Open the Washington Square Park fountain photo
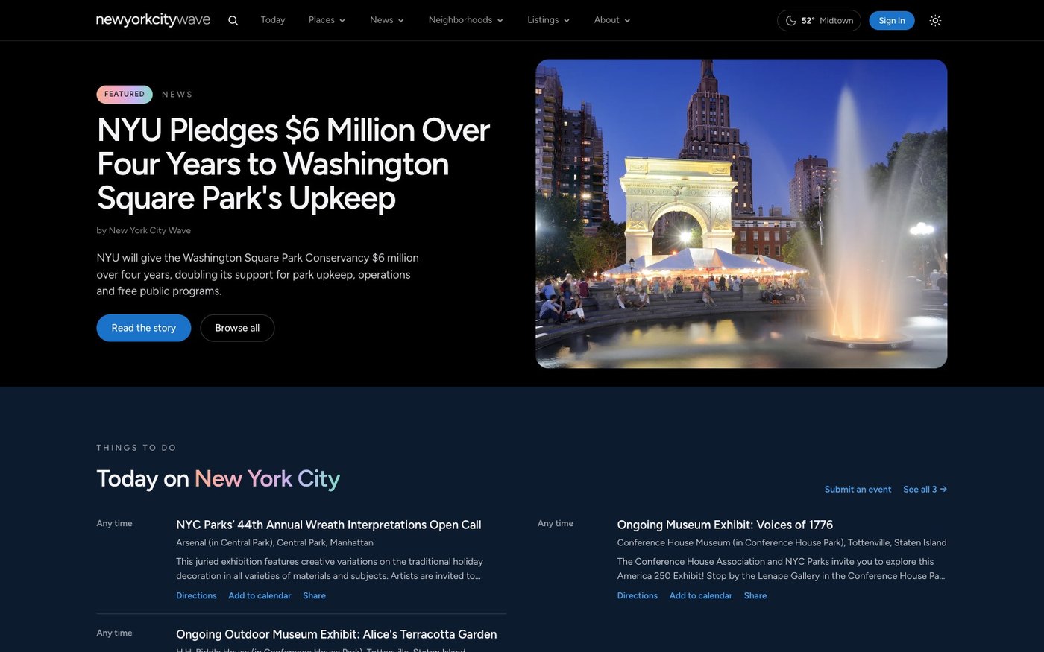Image resolution: width=1044 pixels, height=652 pixels. [x=741, y=214]
